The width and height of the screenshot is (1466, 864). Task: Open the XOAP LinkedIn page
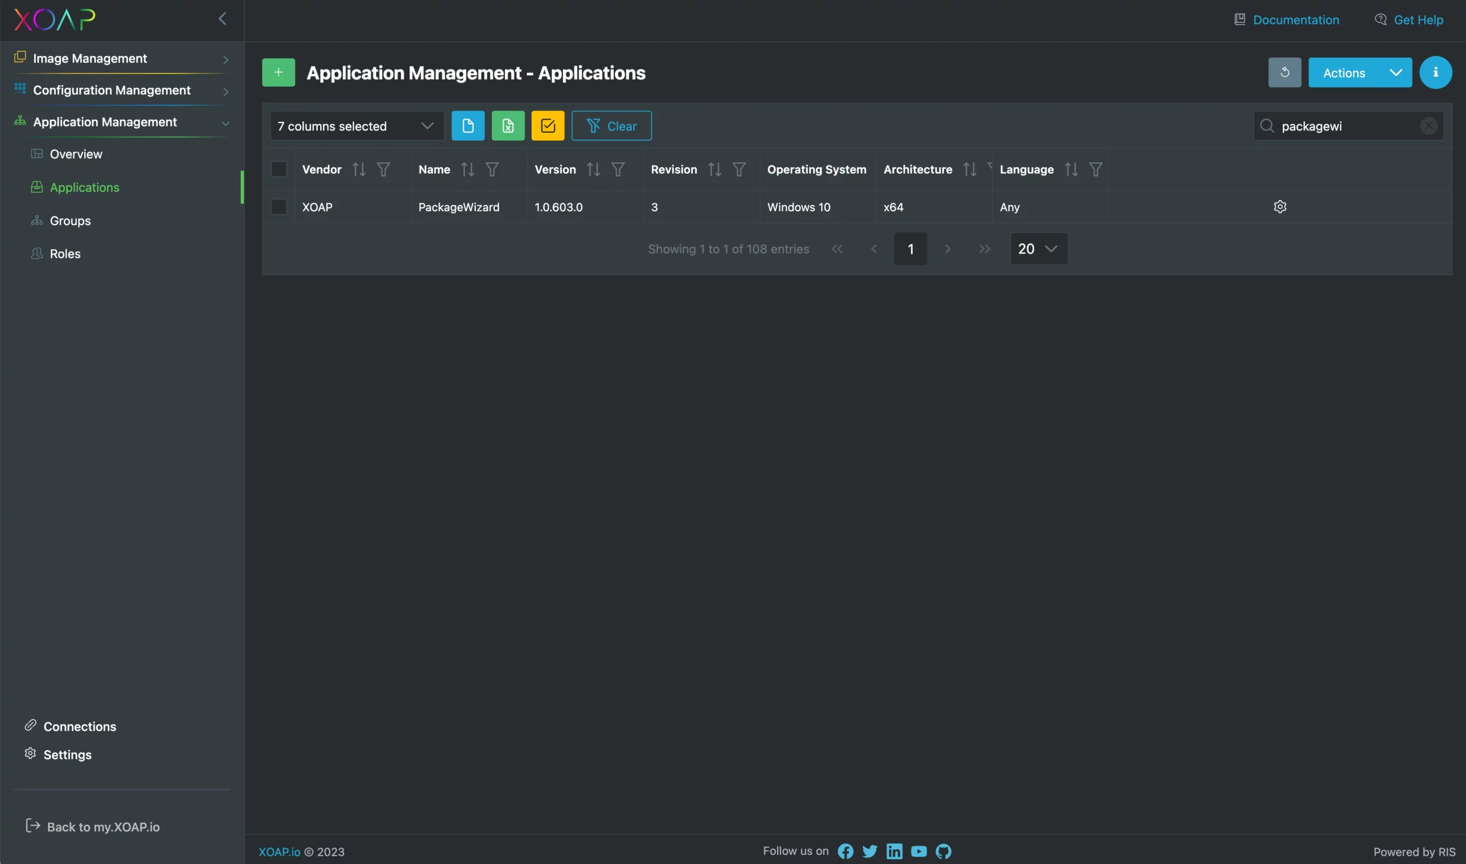coord(894,851)
